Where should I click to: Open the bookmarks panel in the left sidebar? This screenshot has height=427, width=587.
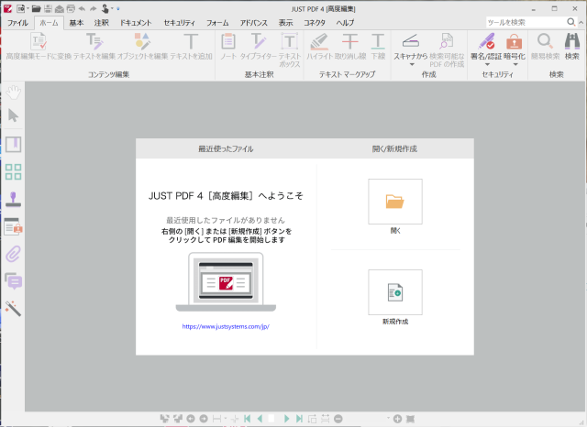(13, 145)
